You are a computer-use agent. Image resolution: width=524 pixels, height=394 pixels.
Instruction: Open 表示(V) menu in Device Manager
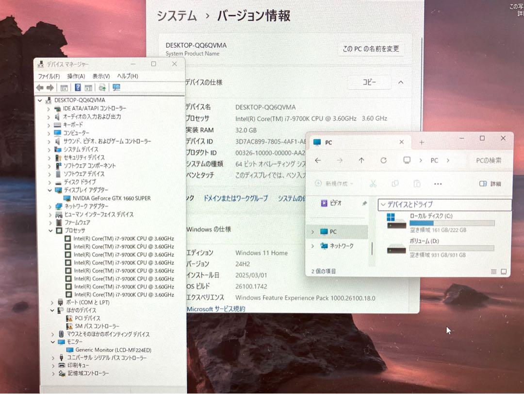coord(101,76)
